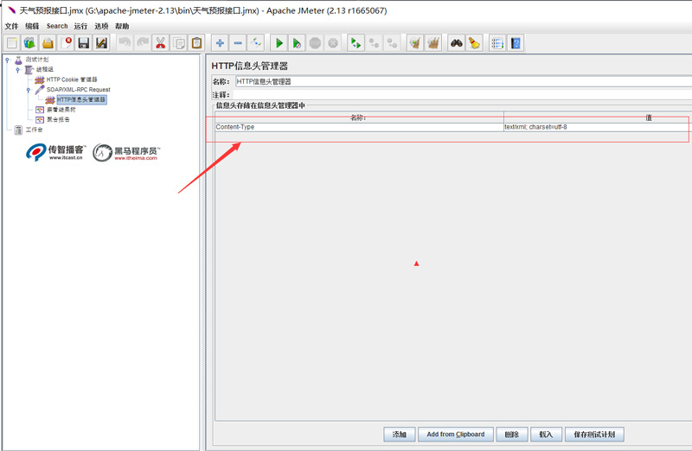Click the gray Stop icon
This screenshot has height=451, width=692.
(x=315, y=43)
